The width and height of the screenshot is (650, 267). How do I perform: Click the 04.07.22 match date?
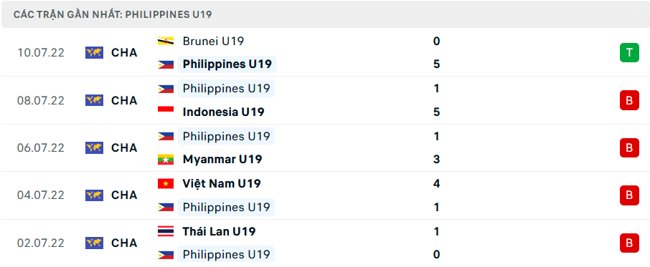(41, 195)
